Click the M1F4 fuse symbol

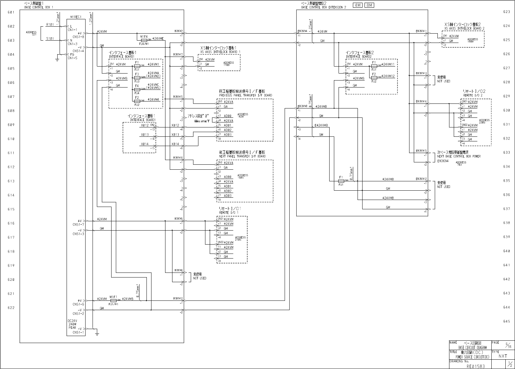(x=144, y=39)
